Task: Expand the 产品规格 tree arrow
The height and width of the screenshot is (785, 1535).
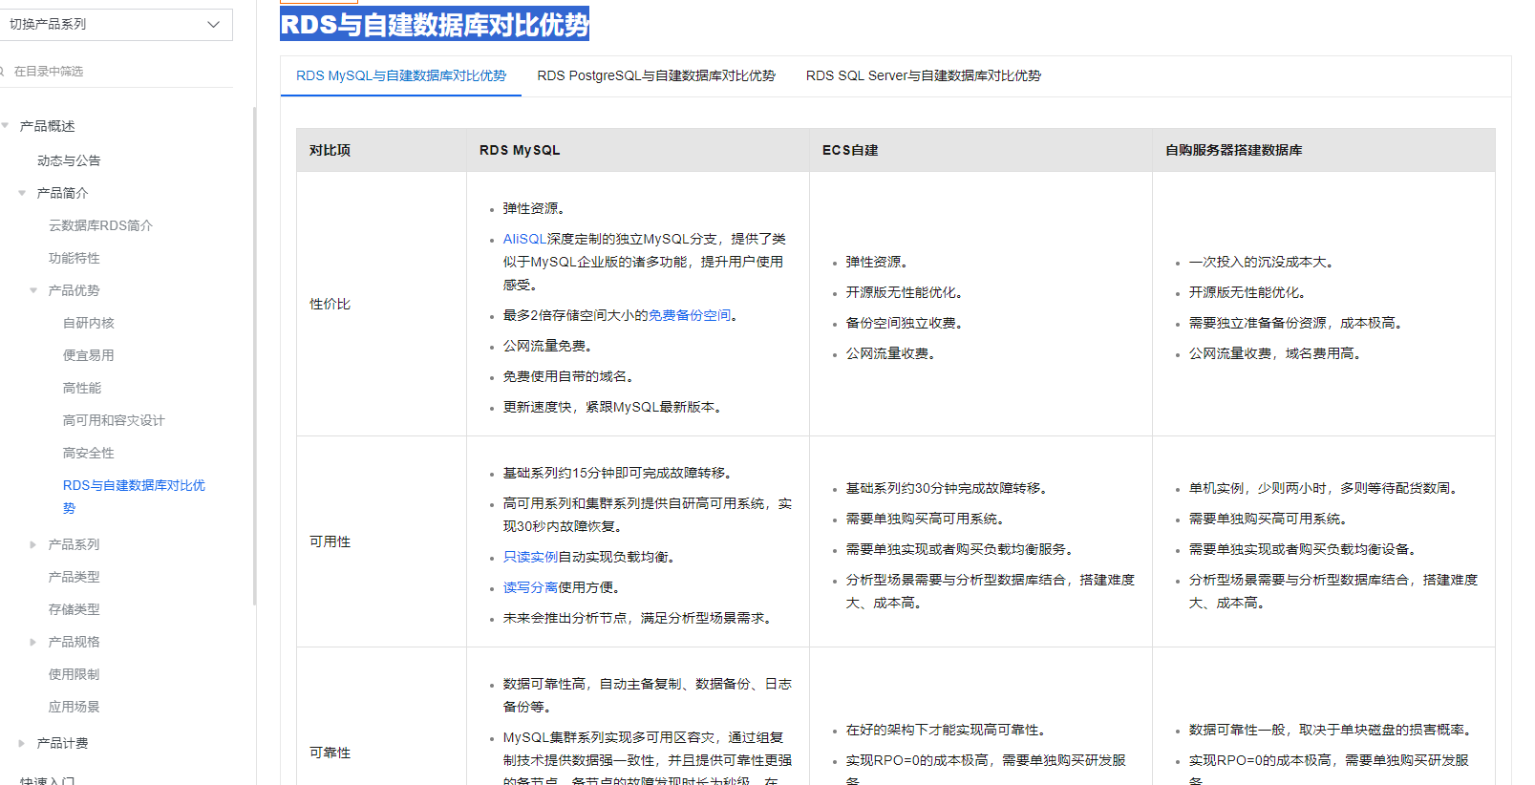Action: pos(33,642)
